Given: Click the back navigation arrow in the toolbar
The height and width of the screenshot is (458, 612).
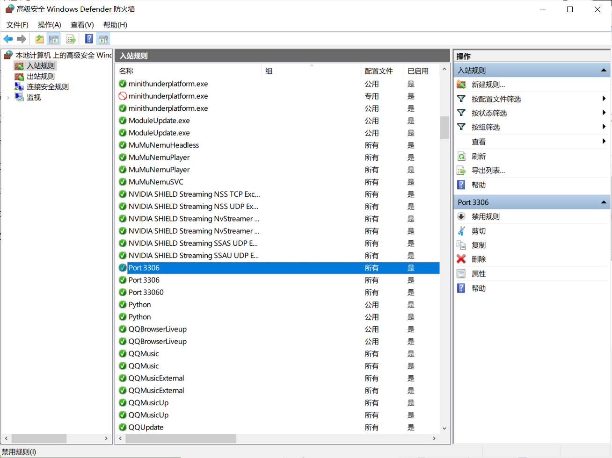Looking at the screenshot, I should 8,39.
